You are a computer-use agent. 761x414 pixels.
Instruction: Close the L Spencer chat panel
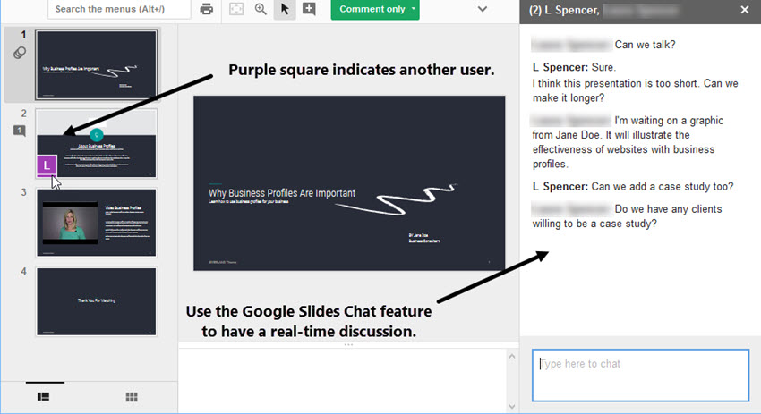pyautogui.click(x=745, y=10)
